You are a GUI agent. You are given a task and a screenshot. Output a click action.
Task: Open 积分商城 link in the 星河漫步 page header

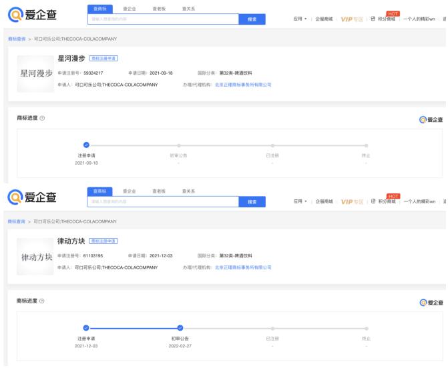click(387, 19)
